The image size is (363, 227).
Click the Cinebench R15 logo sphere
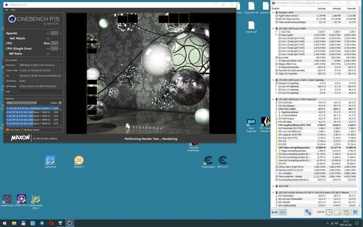click(12, 19)
